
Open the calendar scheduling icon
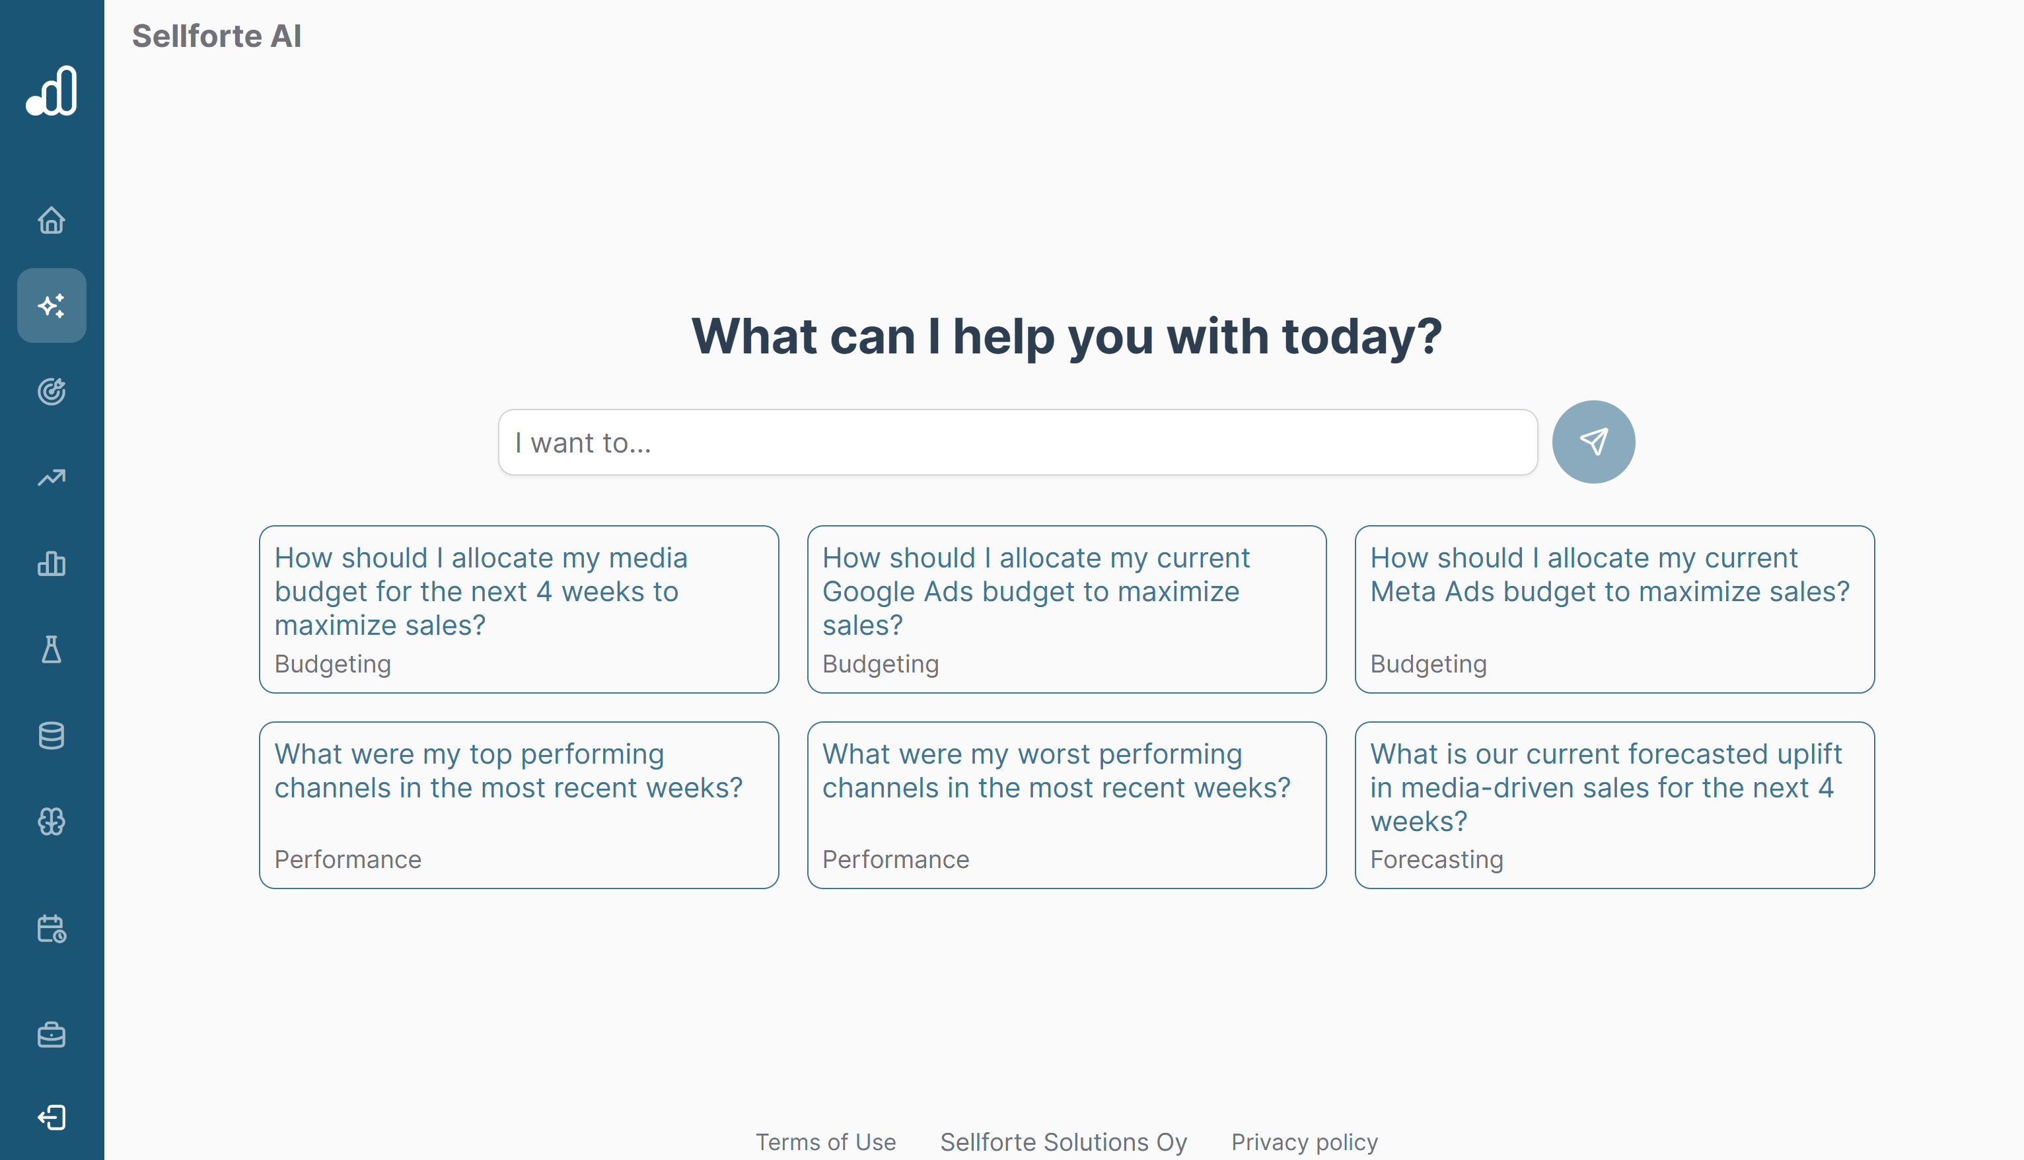click(51, 929)
